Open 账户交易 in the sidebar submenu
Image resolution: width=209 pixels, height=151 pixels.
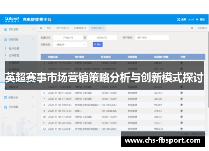14,48
